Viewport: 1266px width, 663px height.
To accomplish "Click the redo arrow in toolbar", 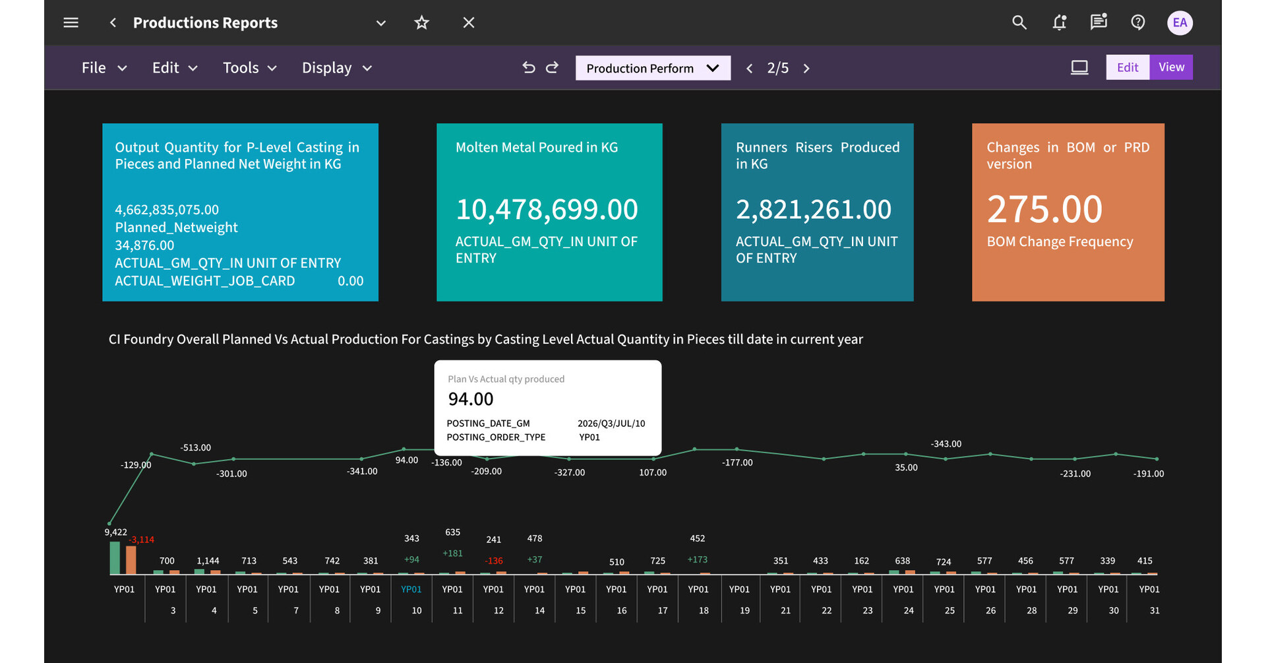I will (x=553, y=68).
